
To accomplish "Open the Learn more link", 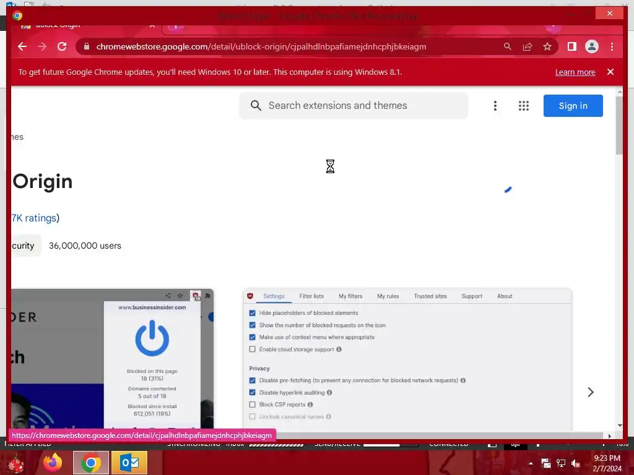I will click(x=575, y=72).
